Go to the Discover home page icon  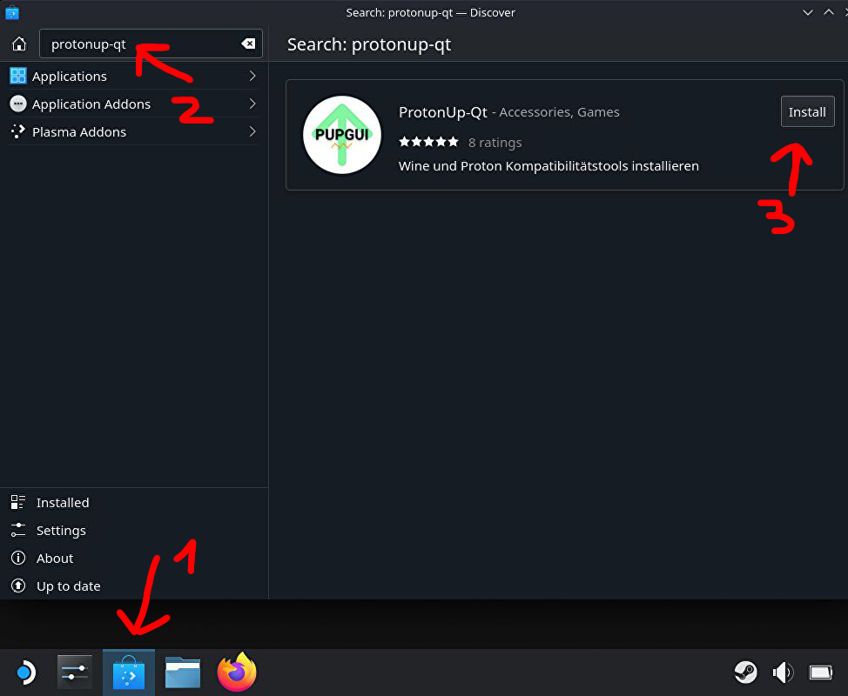19,43
